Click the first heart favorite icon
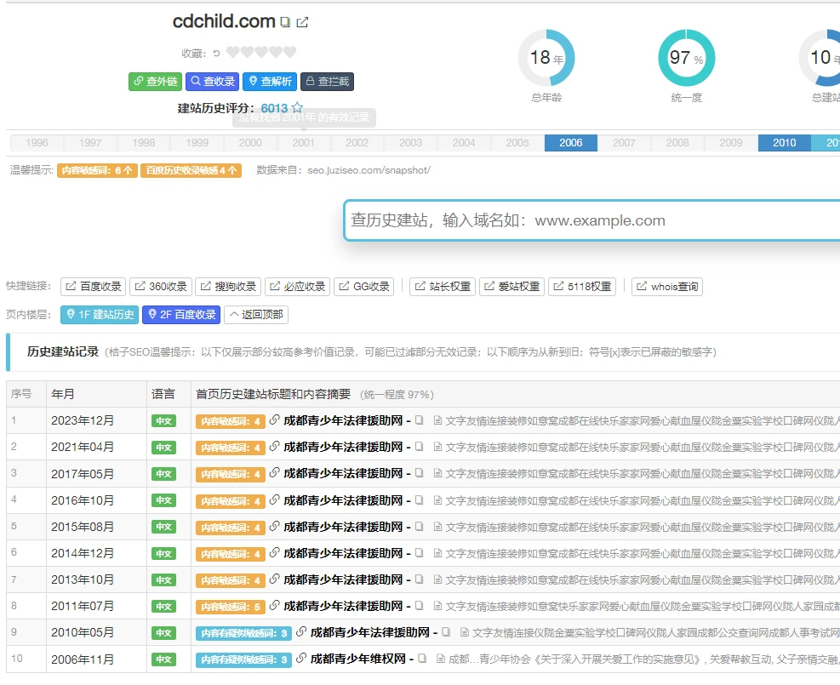The image size is (840, 685). (x=233, y=53)
